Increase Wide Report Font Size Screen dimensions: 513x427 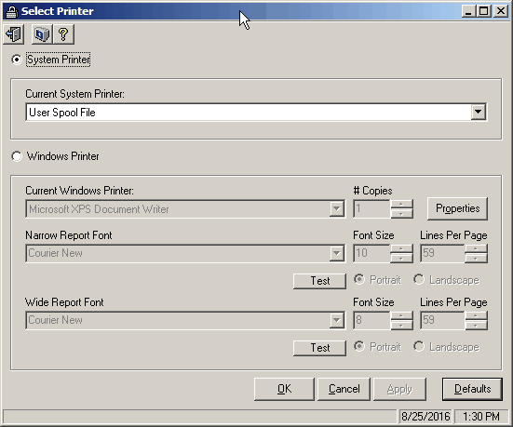coord(402,316)
